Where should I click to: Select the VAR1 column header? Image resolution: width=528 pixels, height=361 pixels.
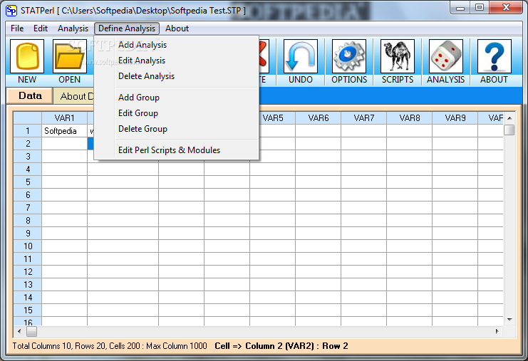click(x=64, y=118)
